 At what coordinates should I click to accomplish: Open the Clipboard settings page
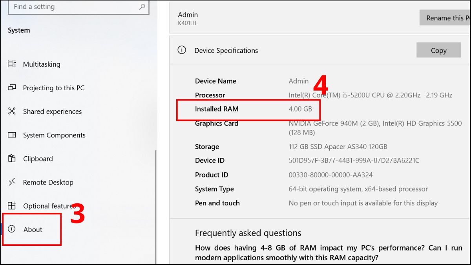[38, 159]
